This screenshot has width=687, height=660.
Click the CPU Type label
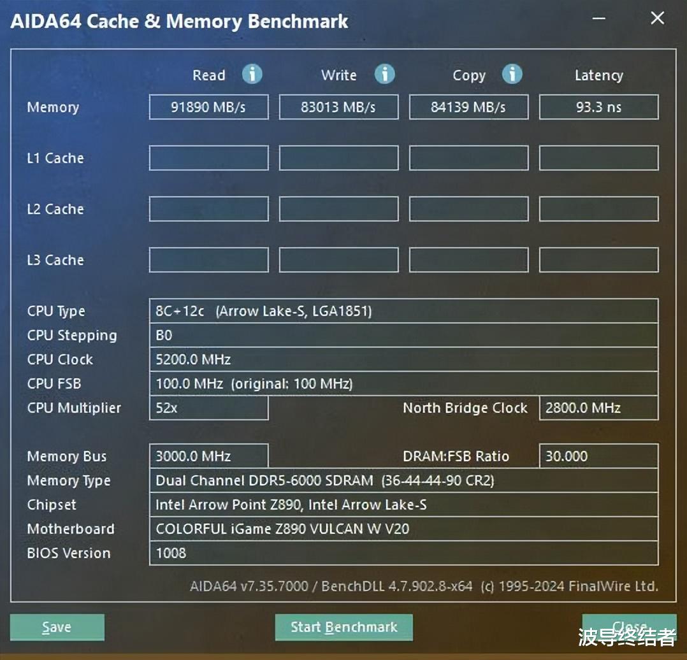point(56,312)
